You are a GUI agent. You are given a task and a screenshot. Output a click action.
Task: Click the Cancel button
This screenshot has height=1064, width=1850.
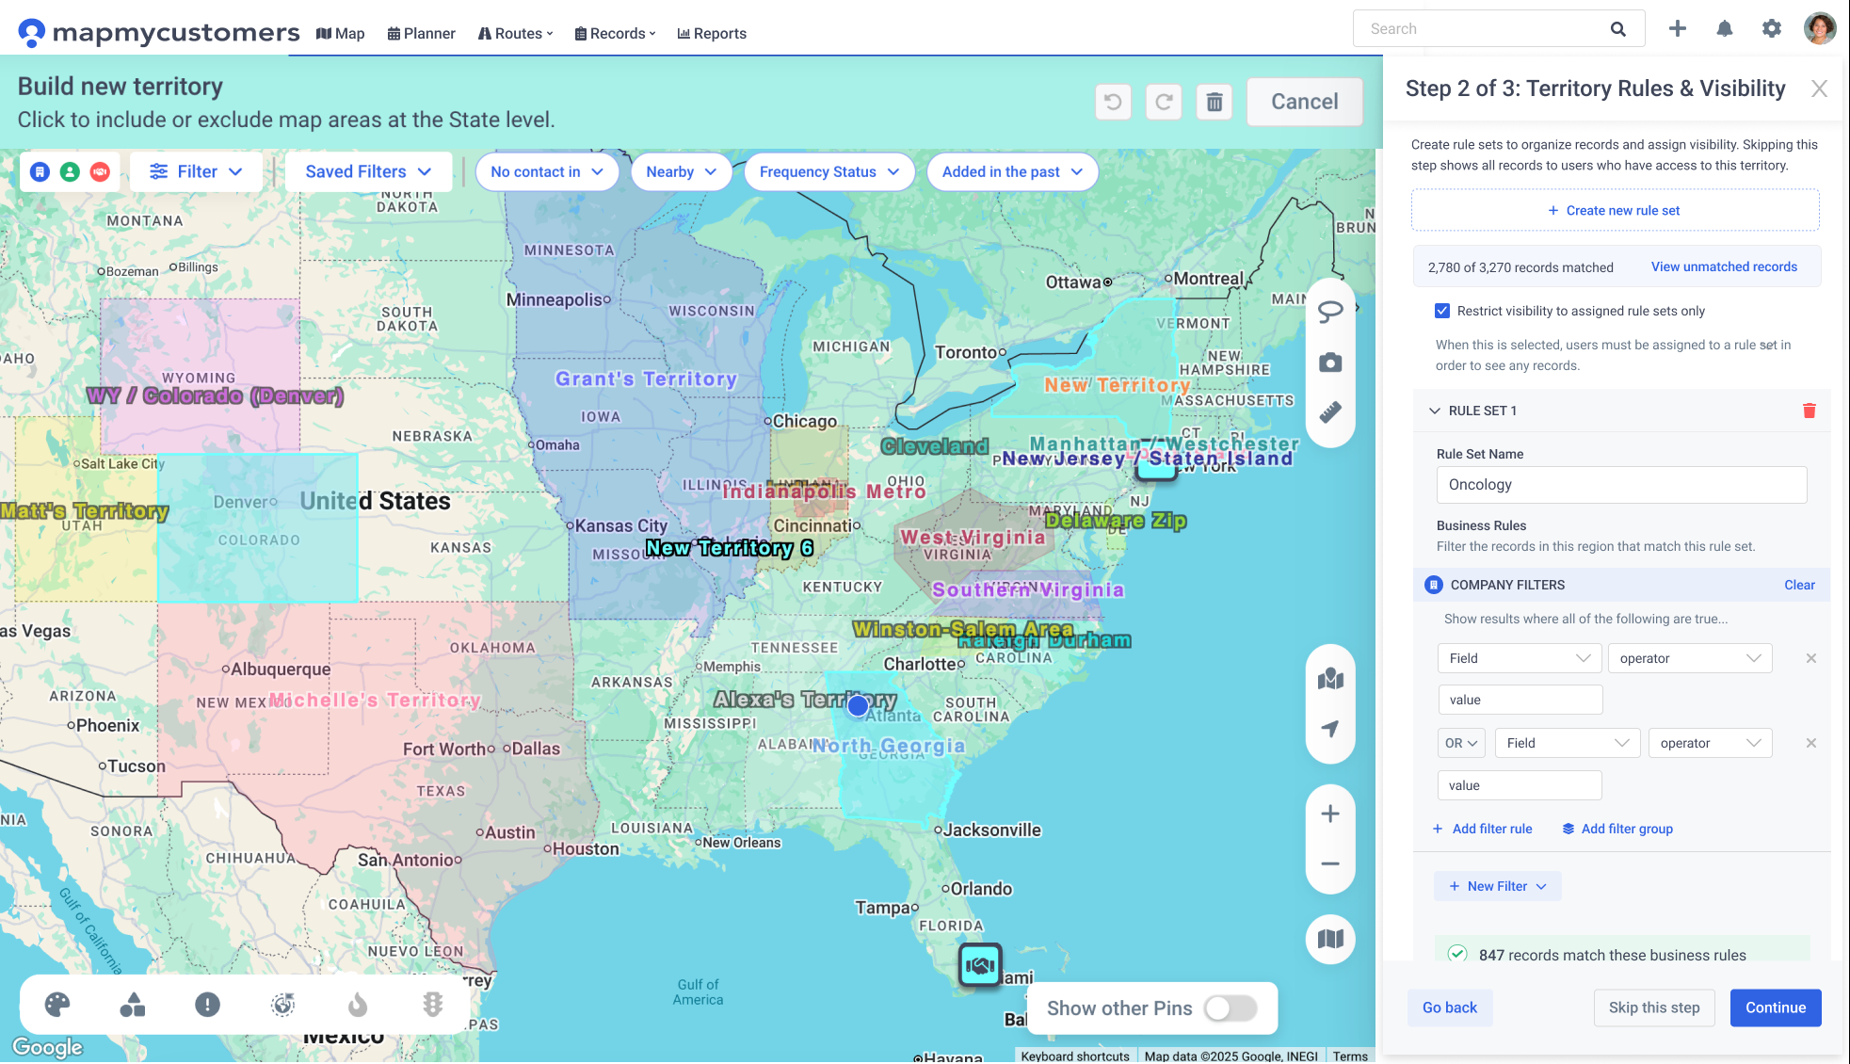click(x=1304, y=102)
